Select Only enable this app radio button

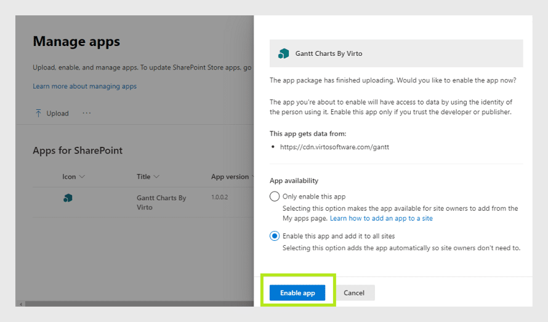coord(275,197)
